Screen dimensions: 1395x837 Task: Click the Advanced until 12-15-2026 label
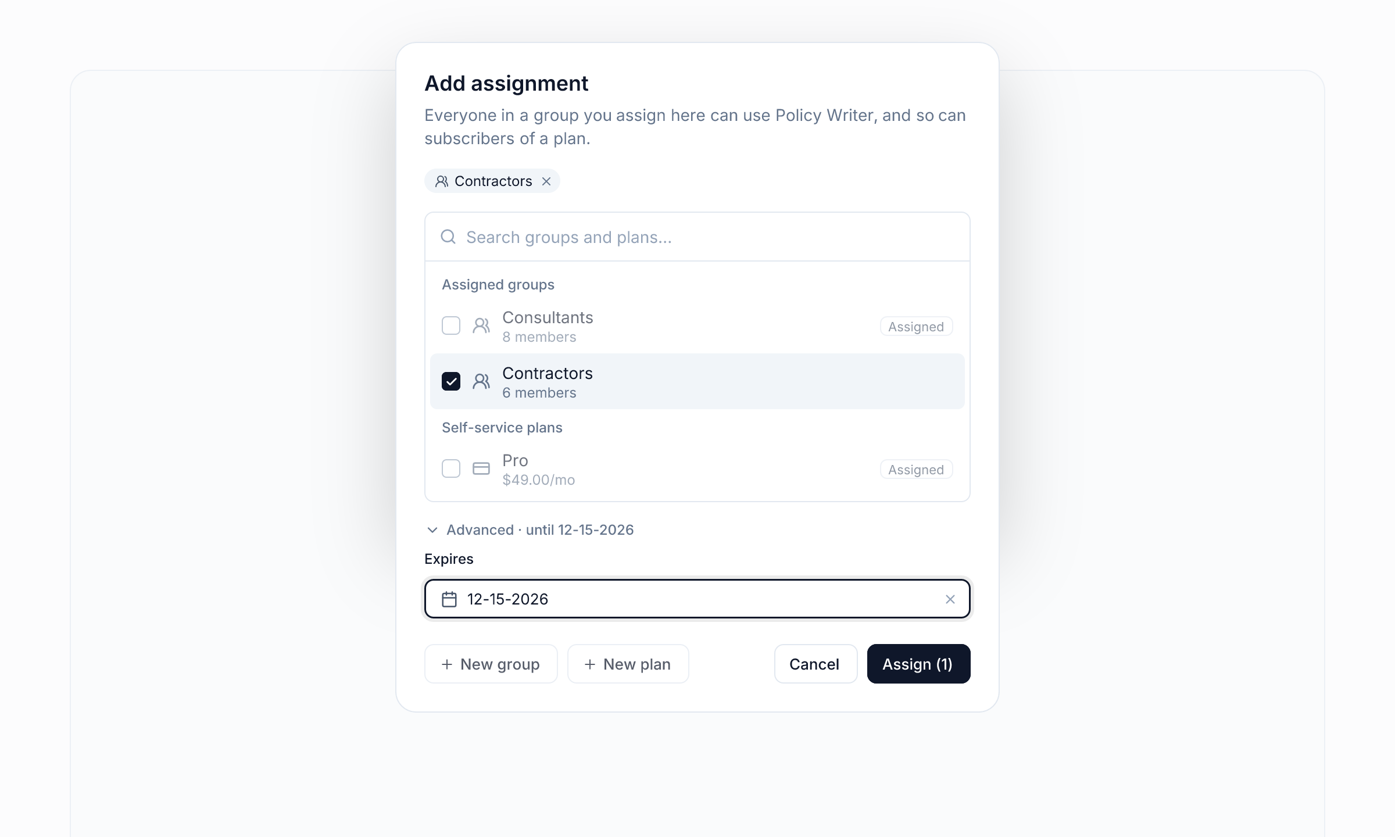(540, 530)
